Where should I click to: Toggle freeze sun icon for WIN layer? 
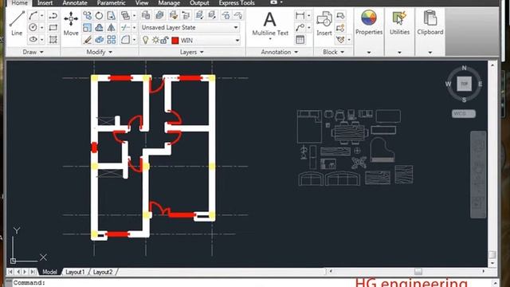[156, 40]
